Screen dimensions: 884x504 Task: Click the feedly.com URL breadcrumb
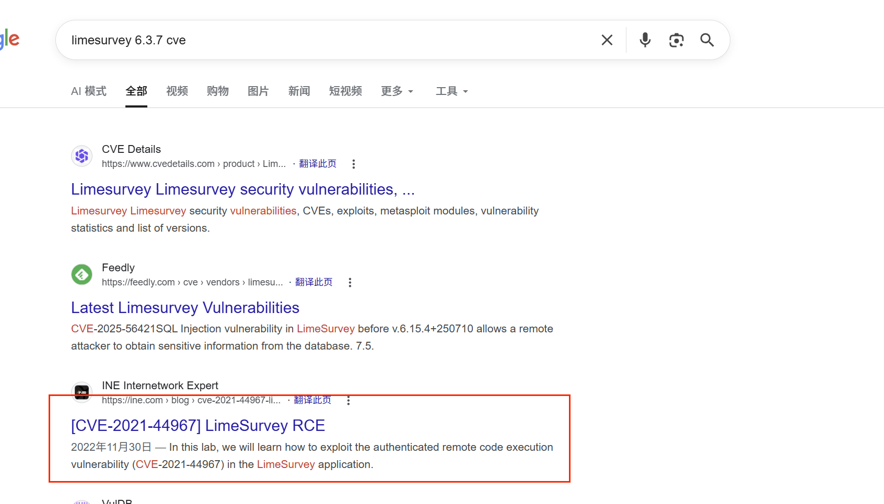pyautogui.click(x=192, y=282)
